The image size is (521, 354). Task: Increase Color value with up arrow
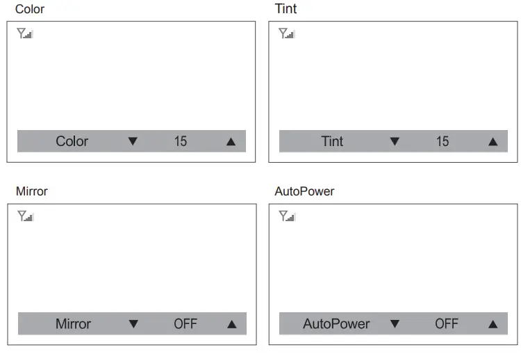point(231,141)
